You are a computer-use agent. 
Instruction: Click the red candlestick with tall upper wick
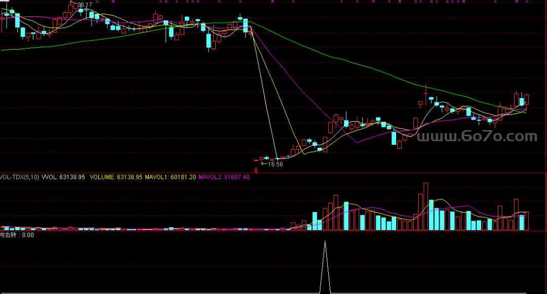point(426,96)
